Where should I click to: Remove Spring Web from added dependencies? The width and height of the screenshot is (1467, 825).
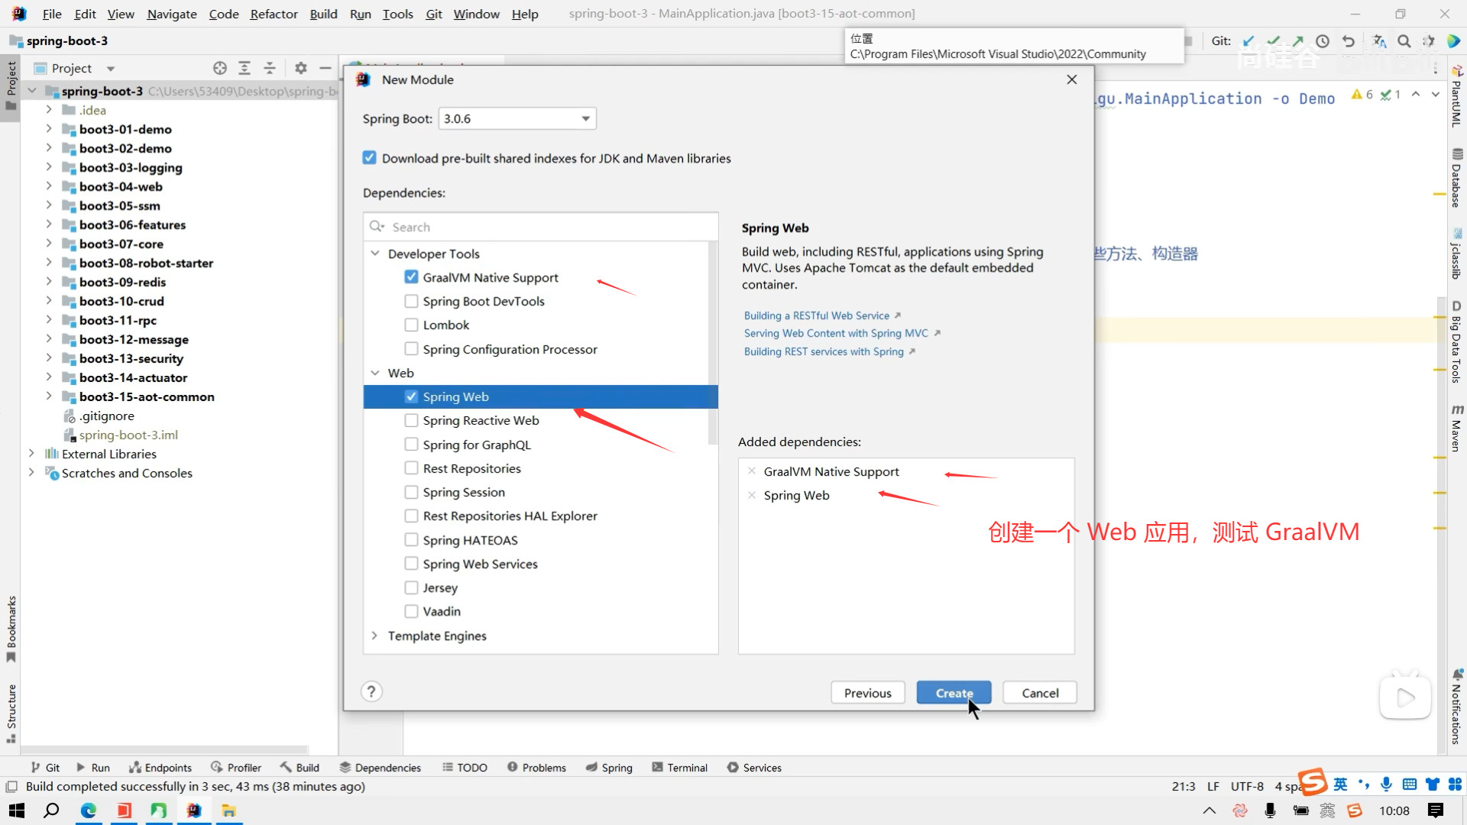click(x=752, y=495)
